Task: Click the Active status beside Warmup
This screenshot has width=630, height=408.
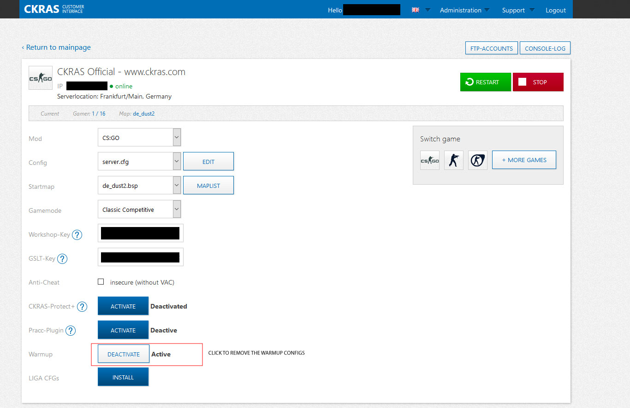Action: tap(161, 354)
